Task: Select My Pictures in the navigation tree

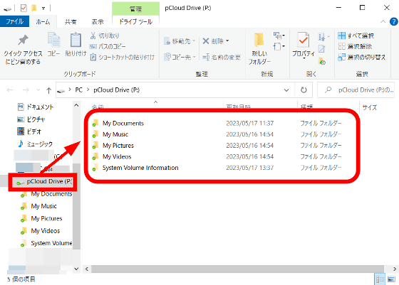Action: [41, 218]
